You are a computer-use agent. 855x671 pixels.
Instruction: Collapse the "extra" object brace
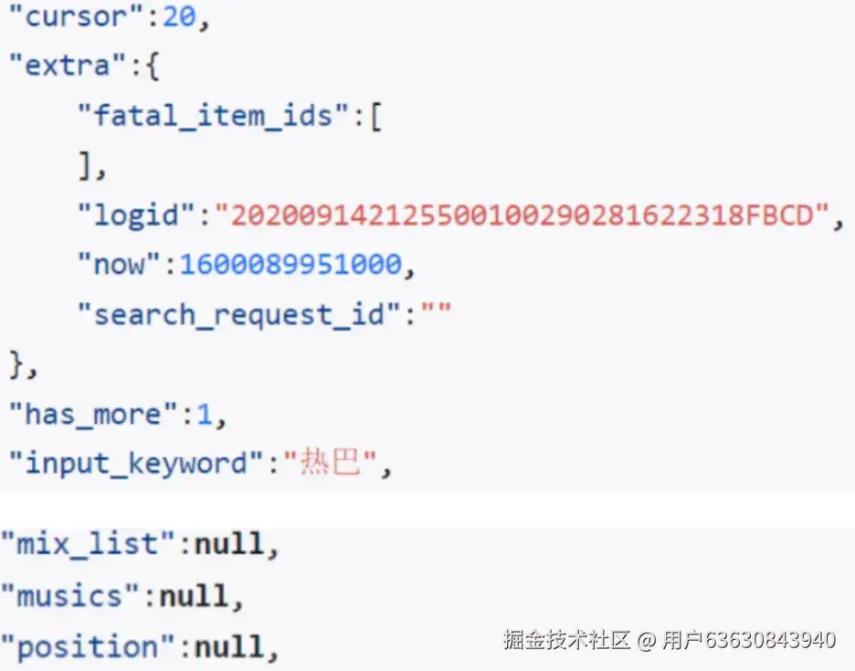(x=153, y=67)
